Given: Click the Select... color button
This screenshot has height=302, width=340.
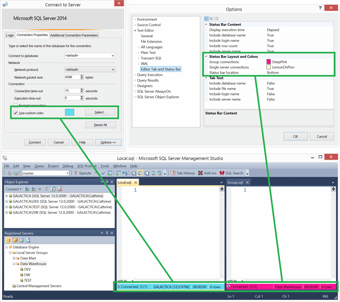Looking at the screenshot, I should pyautogui.click(x=100, y=112).
